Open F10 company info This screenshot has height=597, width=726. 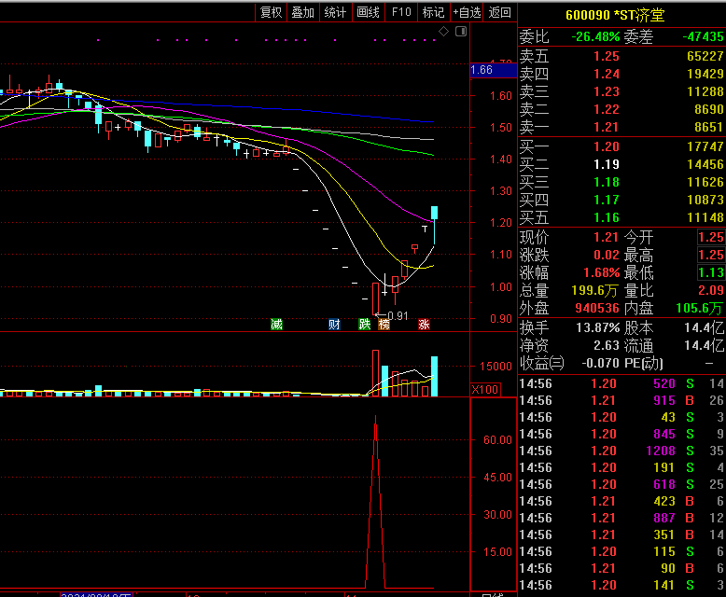pos(401,12)
